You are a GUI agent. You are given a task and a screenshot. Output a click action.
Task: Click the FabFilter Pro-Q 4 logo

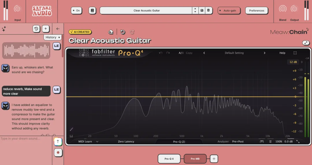[x=111, y=53]
